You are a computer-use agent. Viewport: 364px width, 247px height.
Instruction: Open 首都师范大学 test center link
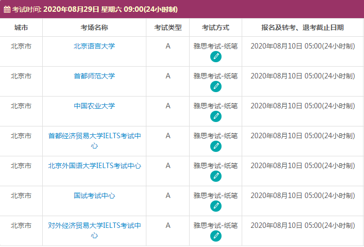94,76
